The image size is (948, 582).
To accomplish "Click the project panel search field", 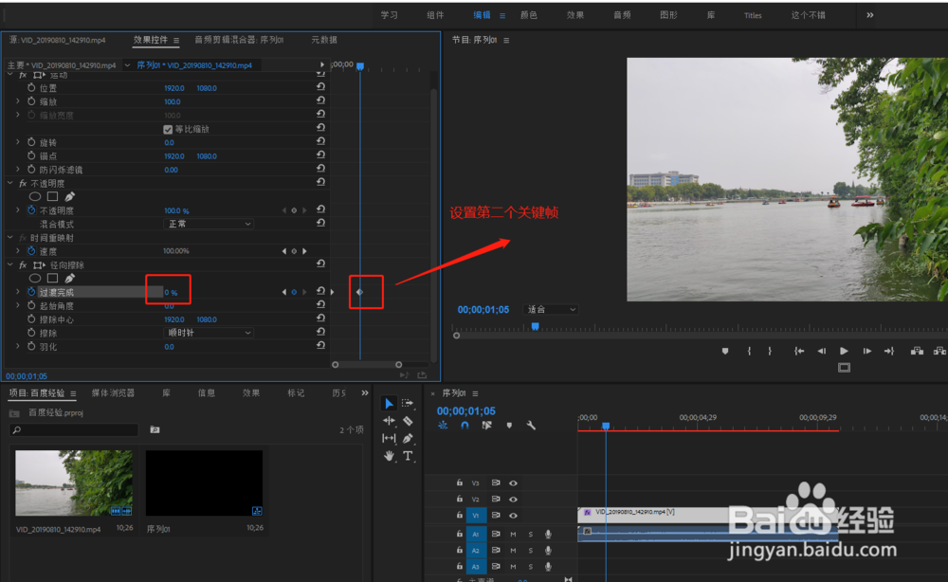I will [x=75, y=429].
